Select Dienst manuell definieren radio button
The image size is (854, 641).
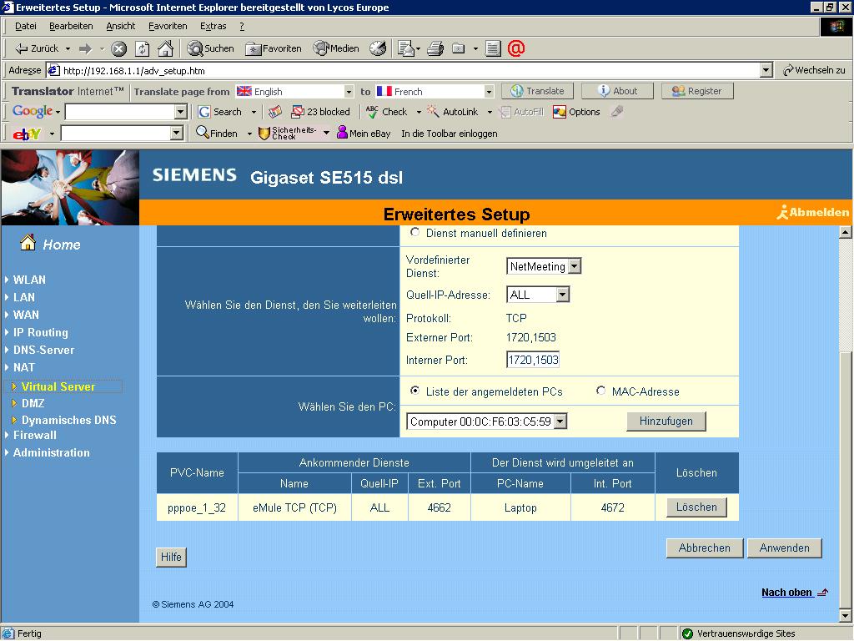click(x=415, y=232)
